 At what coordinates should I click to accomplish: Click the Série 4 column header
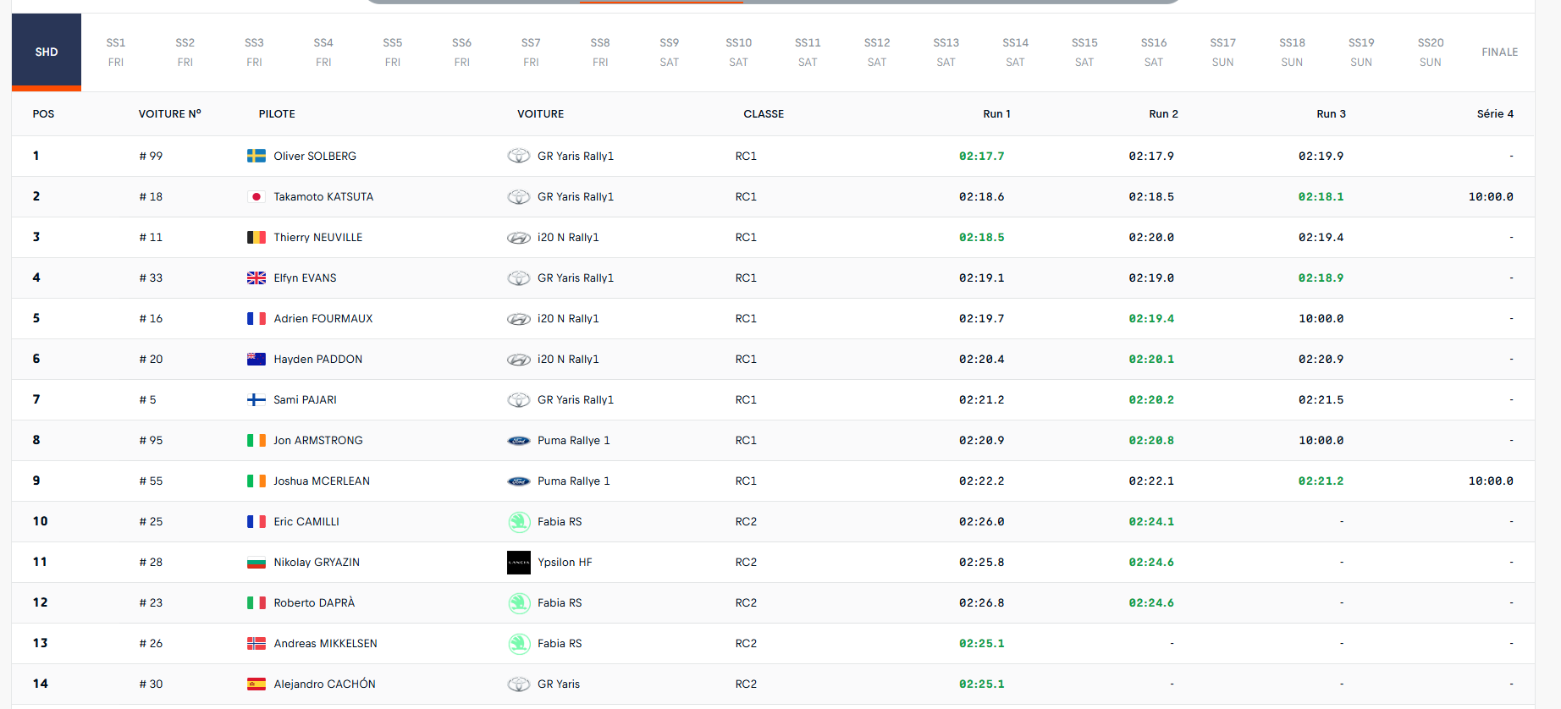coord(1496,113)
